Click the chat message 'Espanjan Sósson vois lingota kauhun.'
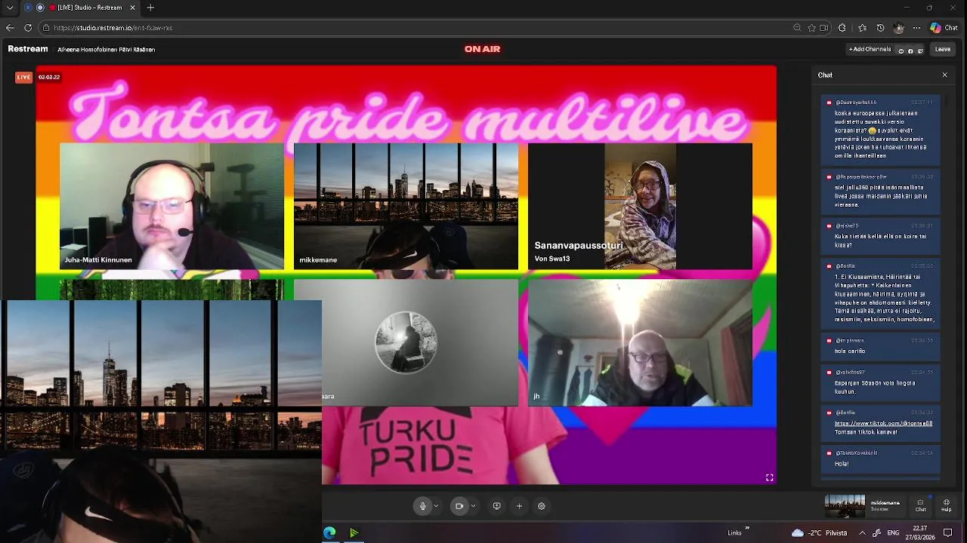 click(x=881, y=382)
